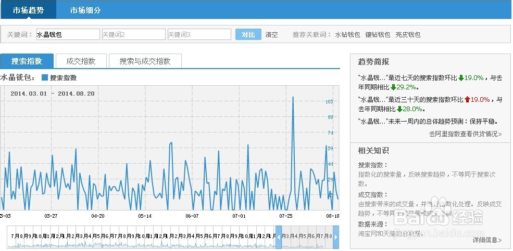This screenshot has width=513, height=251.
Task: Click x-axis label 05-14
Action: pyautogui.click(x=145, y=216)
